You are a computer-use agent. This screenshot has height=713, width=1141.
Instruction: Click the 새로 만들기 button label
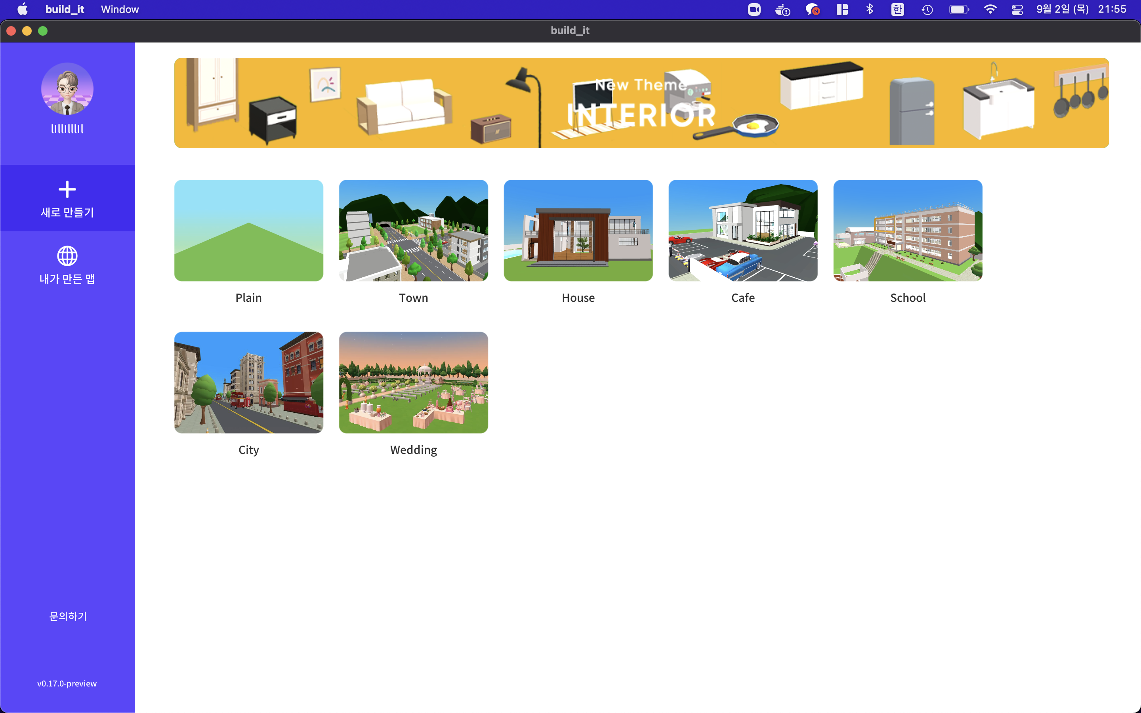(x=67, y=212)
